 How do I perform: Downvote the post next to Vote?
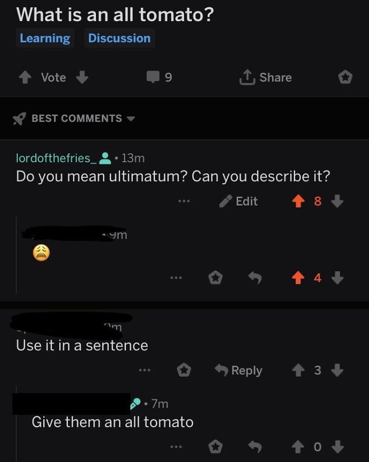81,77
